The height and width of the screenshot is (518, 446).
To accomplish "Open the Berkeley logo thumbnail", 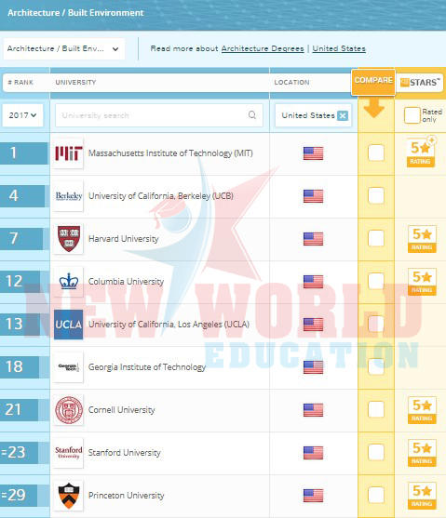I will click(x=69, y=196).
